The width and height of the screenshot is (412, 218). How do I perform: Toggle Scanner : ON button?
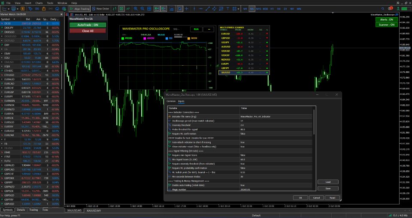(x=387, y=25)
